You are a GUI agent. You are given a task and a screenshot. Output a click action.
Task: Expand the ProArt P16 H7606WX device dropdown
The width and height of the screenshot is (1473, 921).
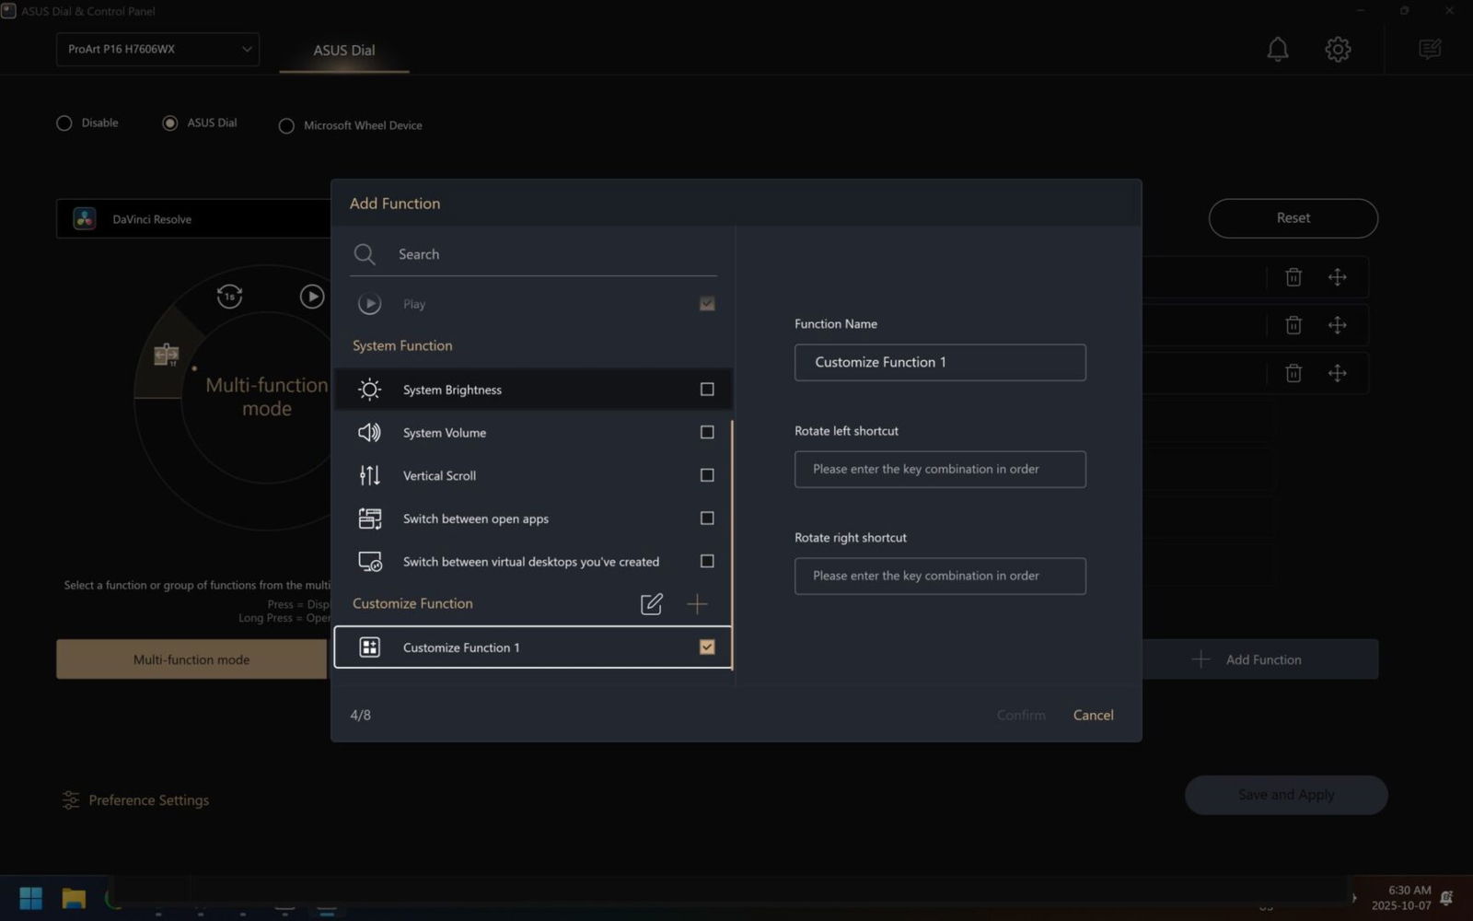[157, 50]
